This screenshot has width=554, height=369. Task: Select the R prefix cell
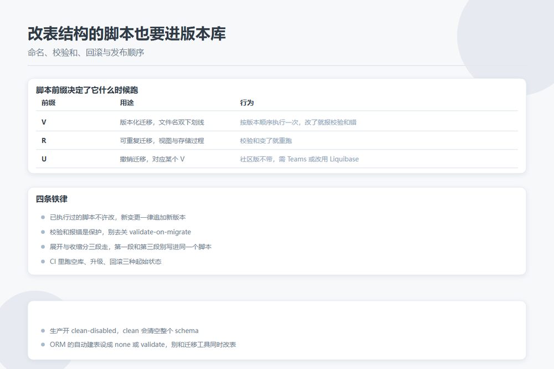[x=44, y=141]
